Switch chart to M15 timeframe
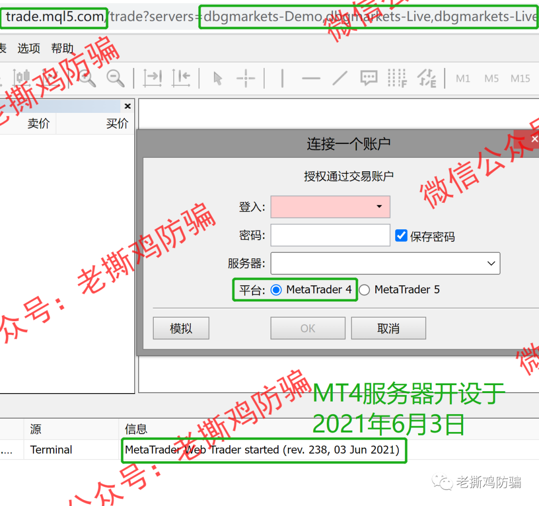The image size is (539, 506). point(520,78)
